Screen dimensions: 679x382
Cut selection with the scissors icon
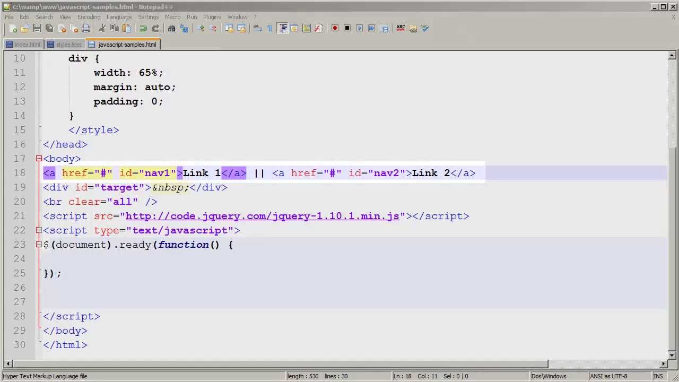tap(102, 28)
